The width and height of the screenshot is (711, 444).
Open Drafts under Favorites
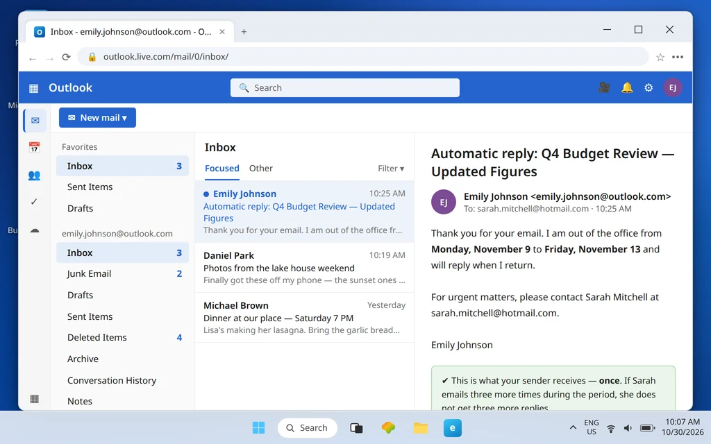(x=122, y=208)
